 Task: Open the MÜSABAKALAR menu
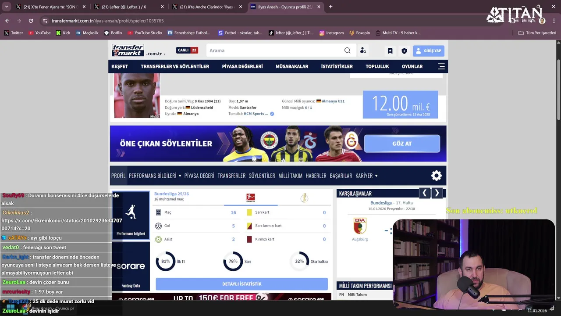(x=292, y=66)
